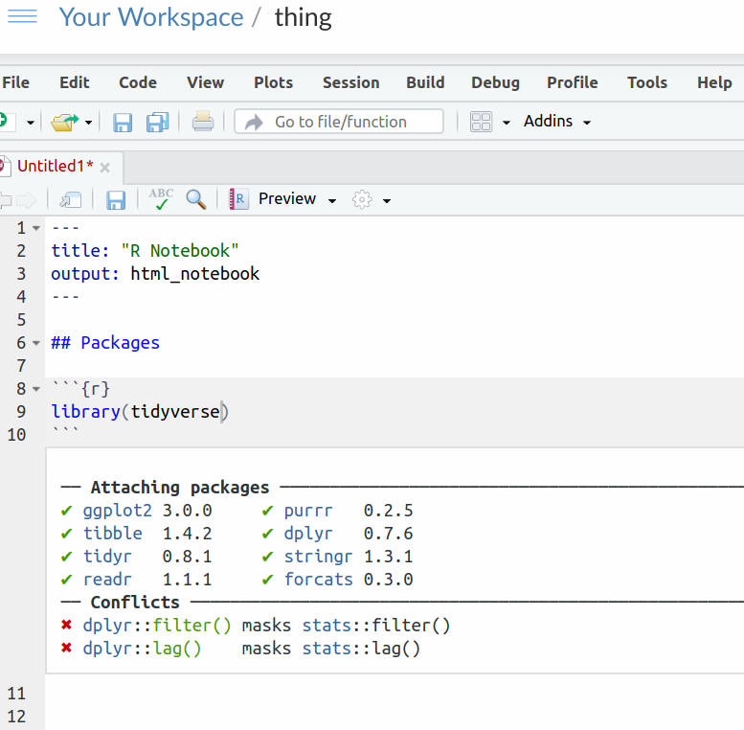Open the Preview options dropdown arrow
This screenshot has height=730, width=744.
coord(332,200)
